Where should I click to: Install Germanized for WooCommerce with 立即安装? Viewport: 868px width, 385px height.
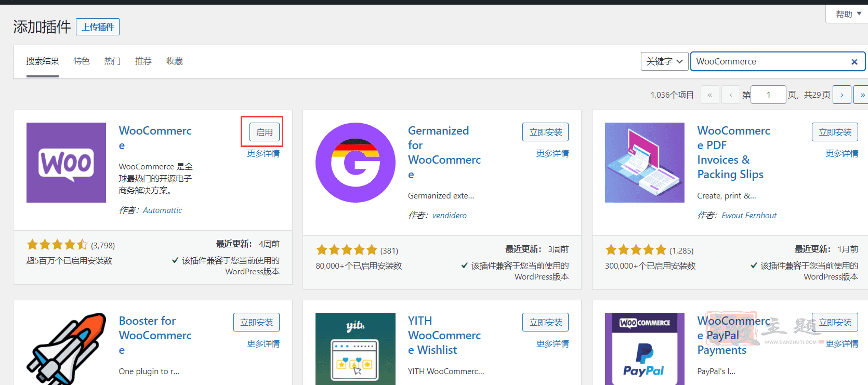(546, 132)
